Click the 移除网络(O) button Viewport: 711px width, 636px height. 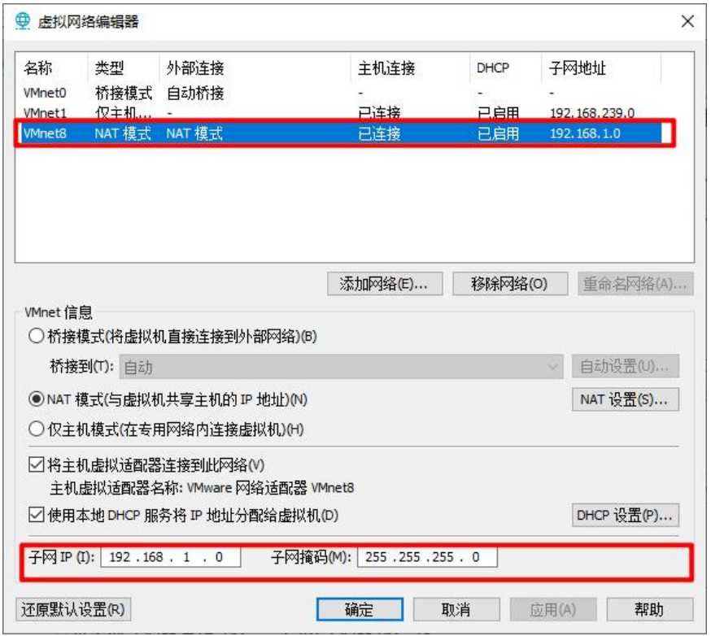click(x=510, y=284)
